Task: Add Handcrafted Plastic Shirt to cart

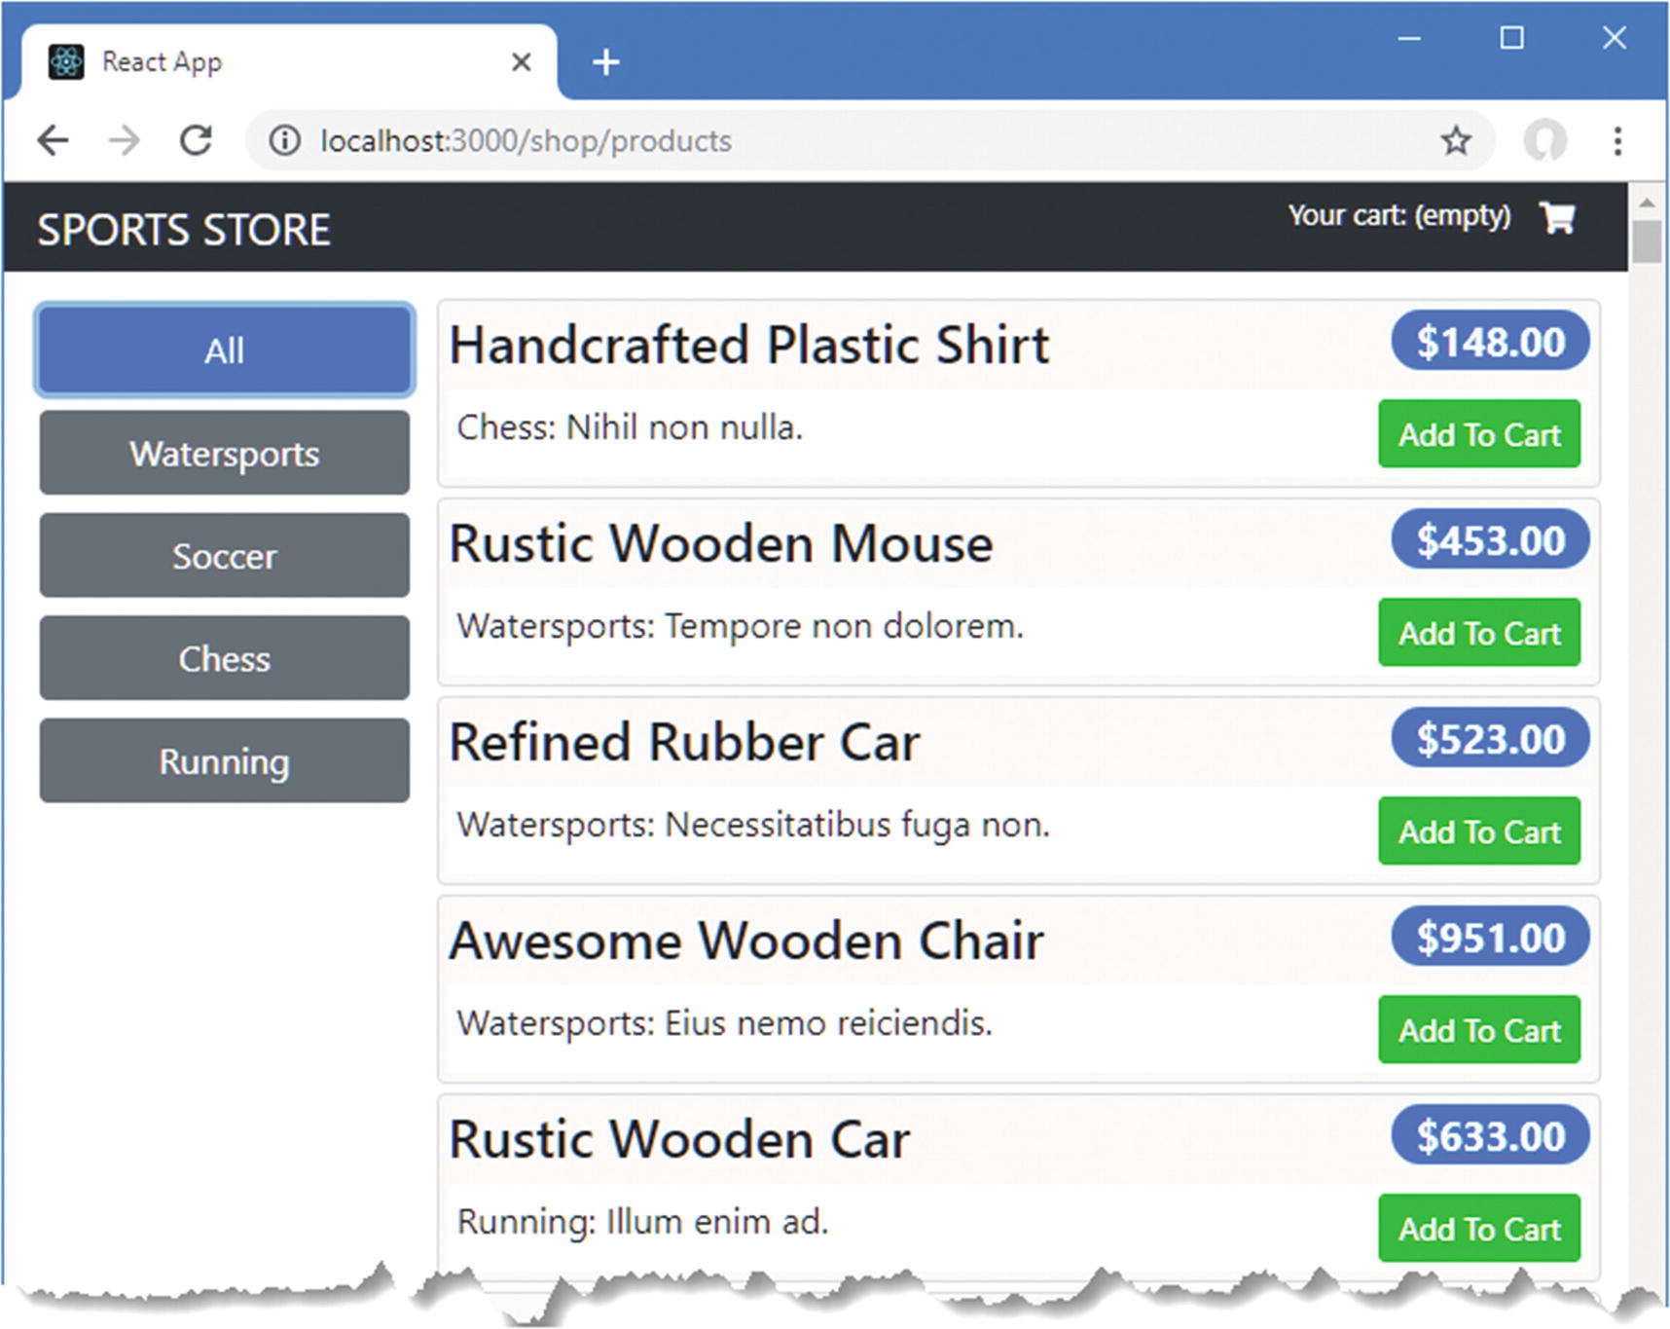Action: point(1478,434)
